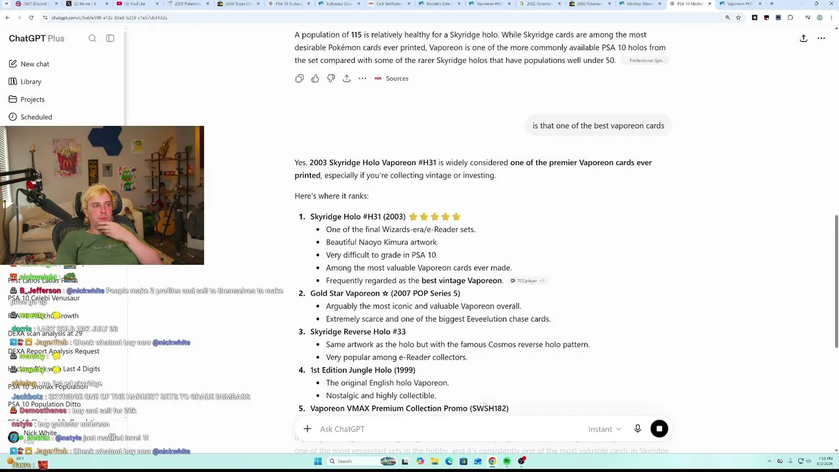Open the 'DEXA Report Analysis Request' chat
The image size is (839, 472).
[x=54, y=351]
